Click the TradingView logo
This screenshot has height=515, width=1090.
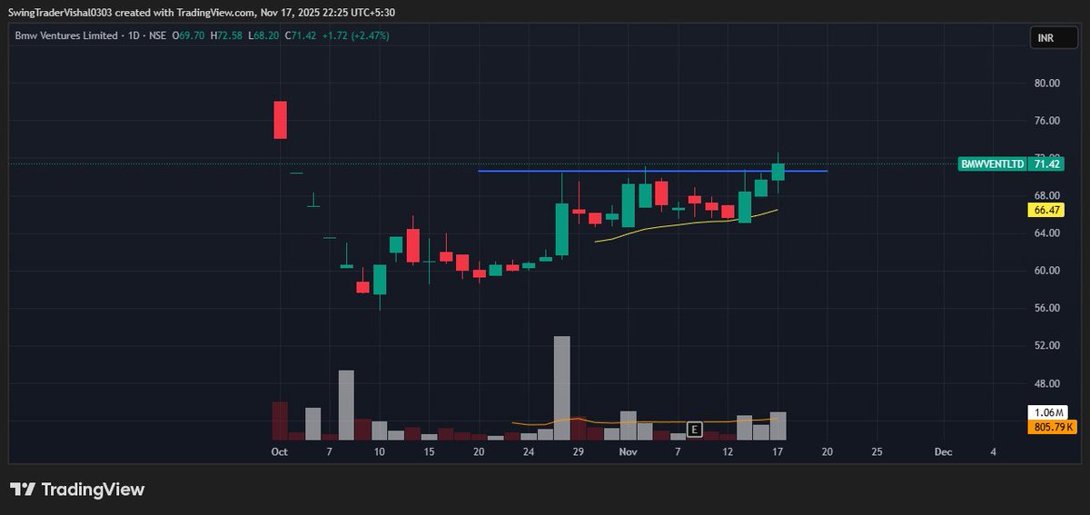[x=77, y=489]
